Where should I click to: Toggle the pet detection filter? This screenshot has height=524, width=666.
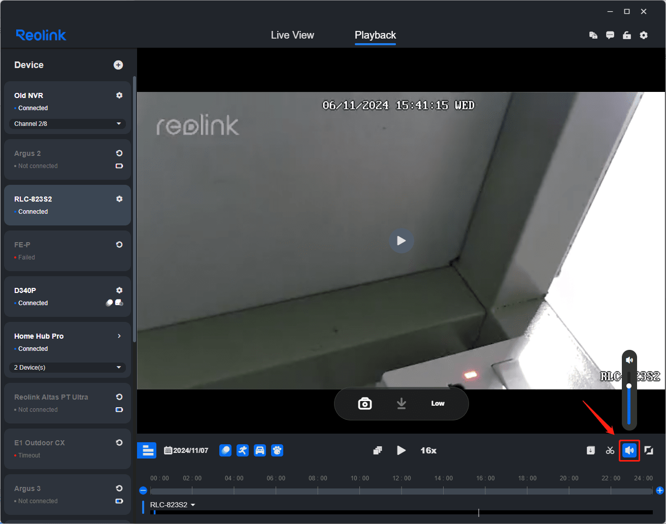pos(277,450)
